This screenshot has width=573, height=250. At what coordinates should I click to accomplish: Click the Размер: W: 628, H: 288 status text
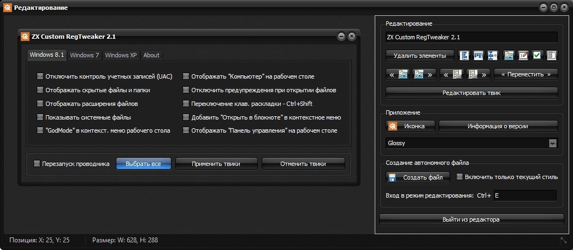tap(125, 240)
